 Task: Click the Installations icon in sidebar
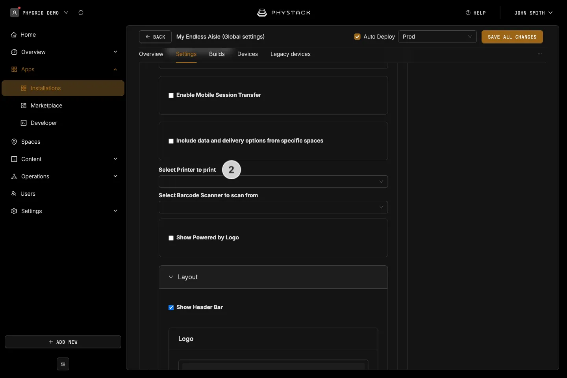tap(24, 88)
